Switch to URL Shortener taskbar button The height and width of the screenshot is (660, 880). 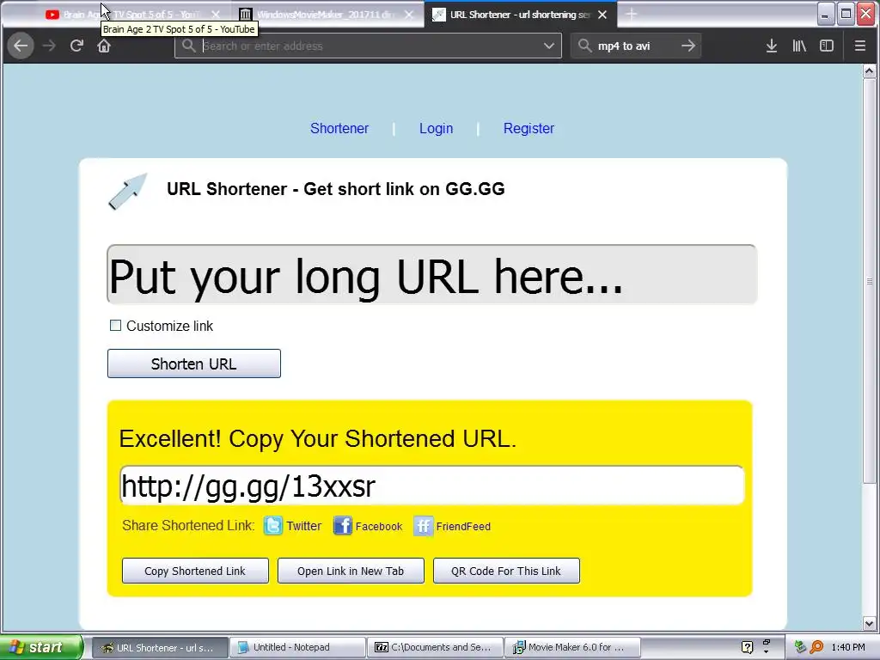pos(159,648)
